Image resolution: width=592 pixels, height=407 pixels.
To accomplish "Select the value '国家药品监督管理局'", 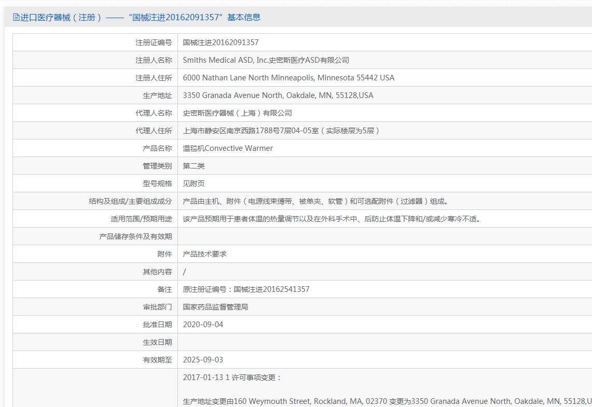I will click(216, 307).
